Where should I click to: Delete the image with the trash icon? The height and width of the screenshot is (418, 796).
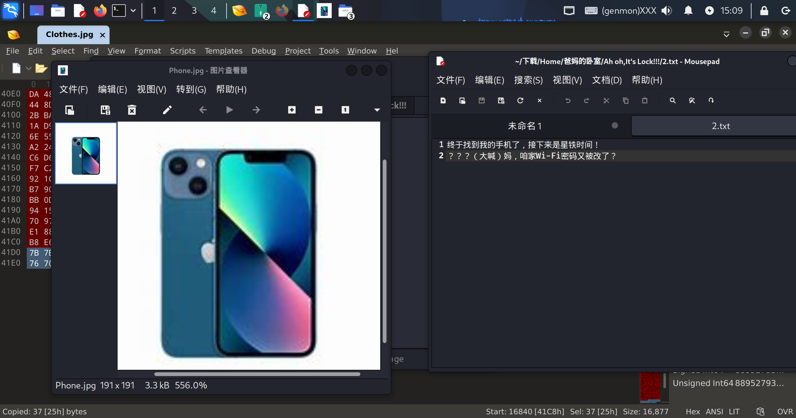[132, 110]
